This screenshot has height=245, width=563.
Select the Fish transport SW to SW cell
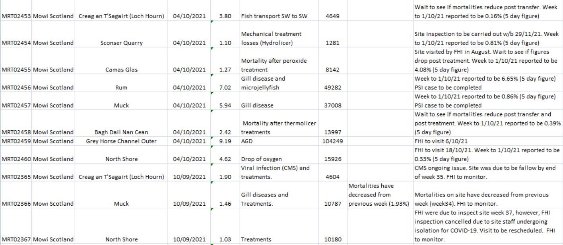(271, 16)
